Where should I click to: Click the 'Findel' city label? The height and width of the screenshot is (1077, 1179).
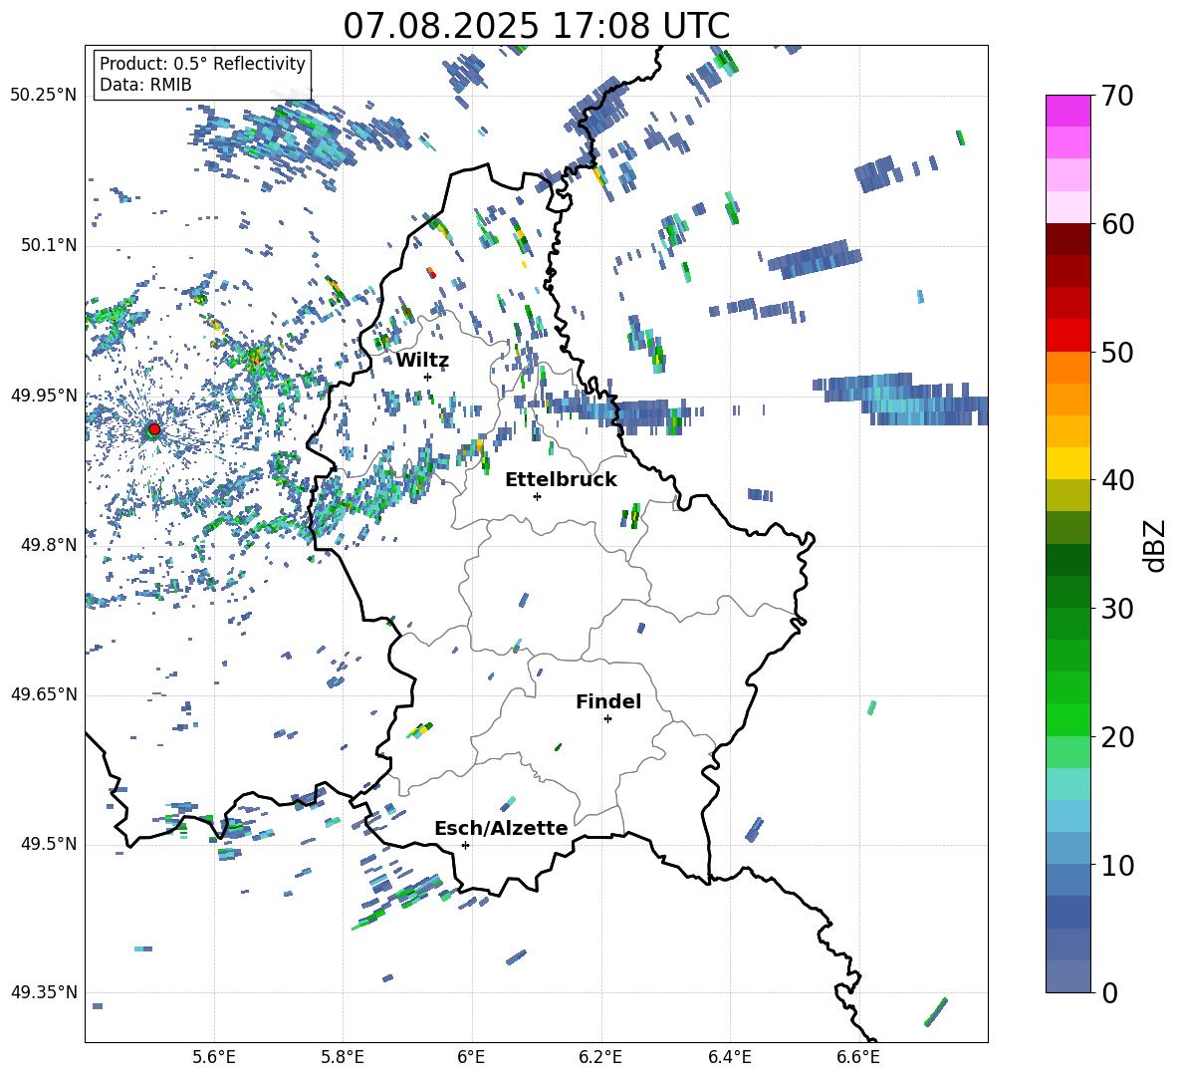608,701
